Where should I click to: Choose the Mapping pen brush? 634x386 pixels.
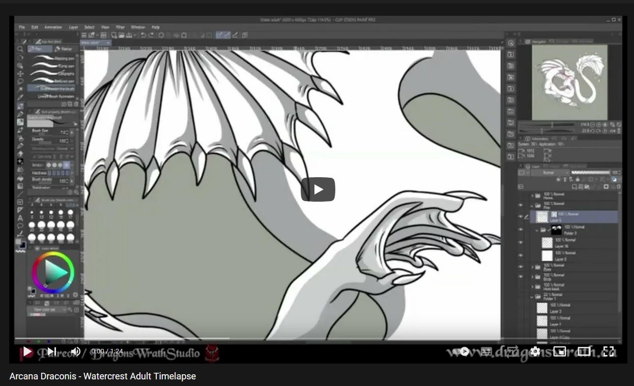tap(54, 58)
